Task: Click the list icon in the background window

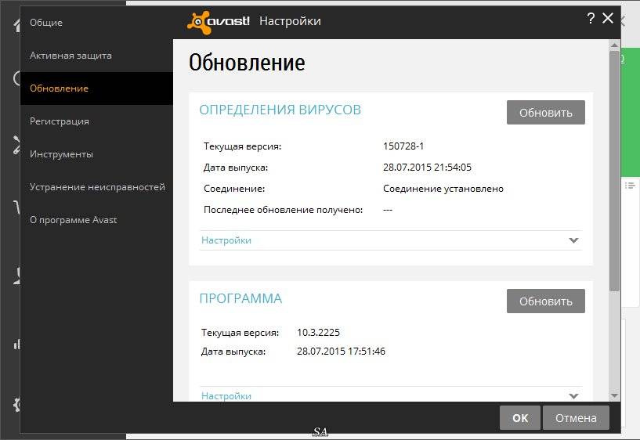Action: pyautogui.click(x=631, y=186)
